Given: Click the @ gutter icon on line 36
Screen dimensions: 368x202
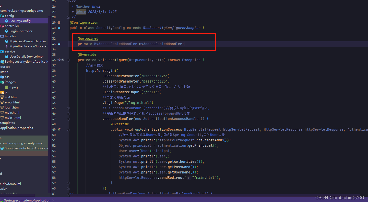Looking at the screenshot, I should click(x=63, y=60).
